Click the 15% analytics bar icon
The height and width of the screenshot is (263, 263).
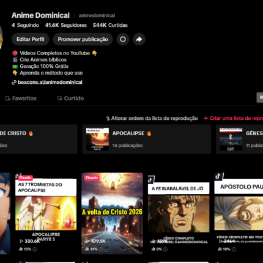click(21, 249)
